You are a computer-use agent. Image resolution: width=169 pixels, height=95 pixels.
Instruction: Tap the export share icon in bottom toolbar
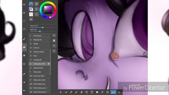(102, 92)
